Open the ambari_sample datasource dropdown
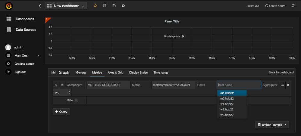Image resolution: width=301 pixels, height=136 pixels. tap(272, 125)
